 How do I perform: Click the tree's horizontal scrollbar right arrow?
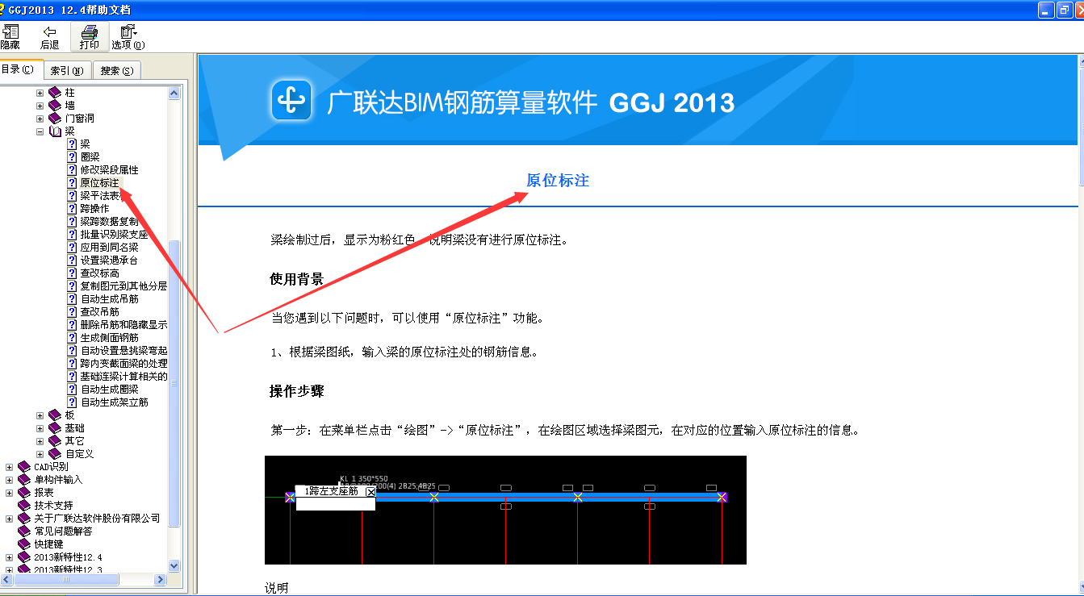point(161,579)
